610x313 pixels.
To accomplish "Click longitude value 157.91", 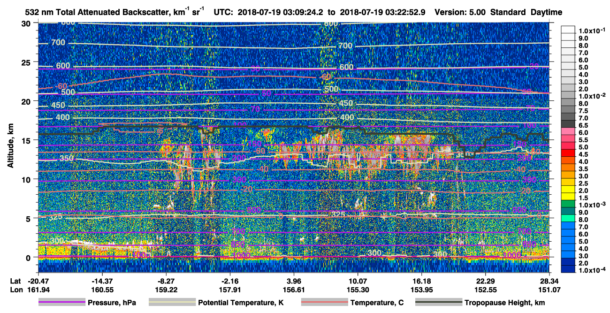I will click(x=230, y=290).
